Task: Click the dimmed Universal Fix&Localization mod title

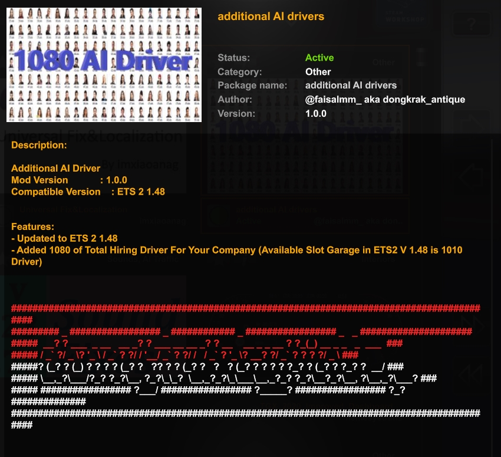Action: point(94,137)
